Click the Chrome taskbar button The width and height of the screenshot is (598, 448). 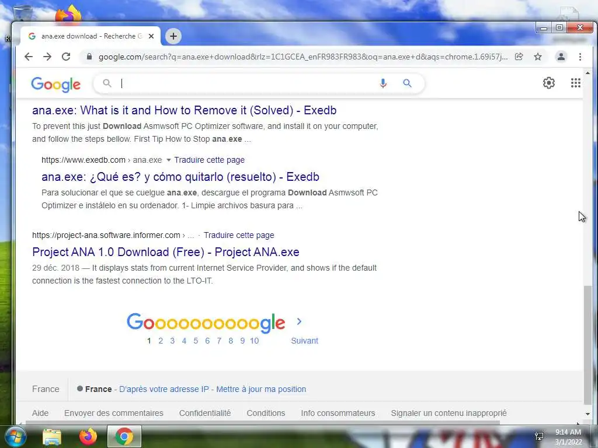point(124,436)
